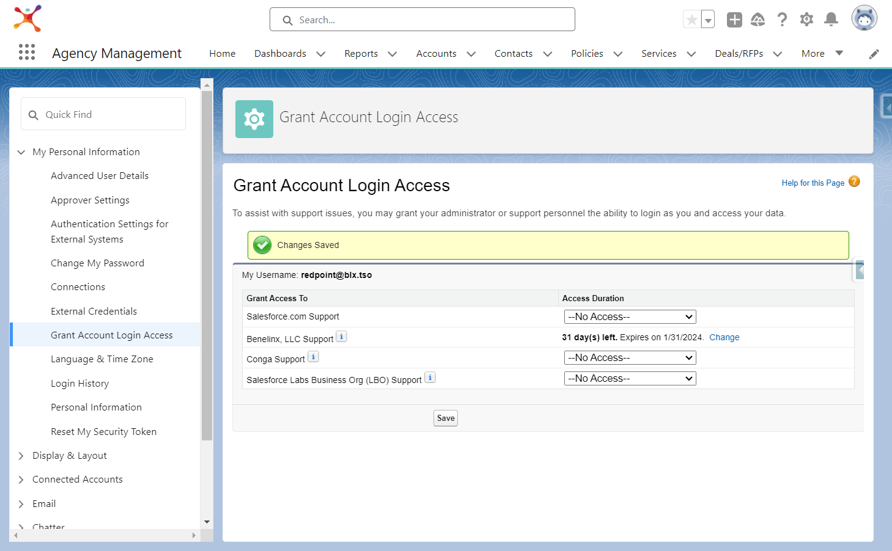892x551 pixels.
Task: Open Salesforce.com Support access duration dropdown
Action: tap(630, 316)
